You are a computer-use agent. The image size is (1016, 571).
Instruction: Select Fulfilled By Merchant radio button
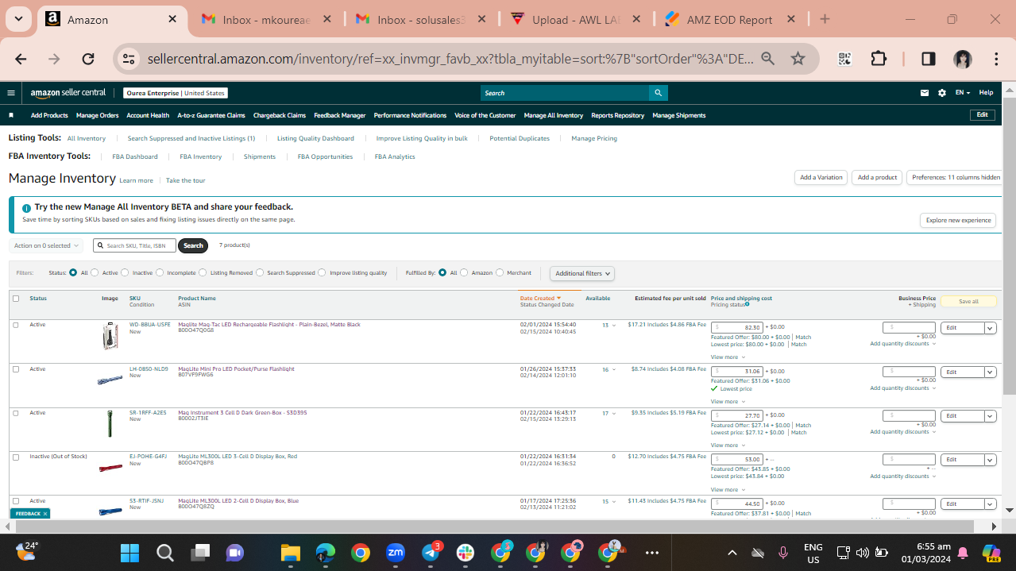(500, 272)
